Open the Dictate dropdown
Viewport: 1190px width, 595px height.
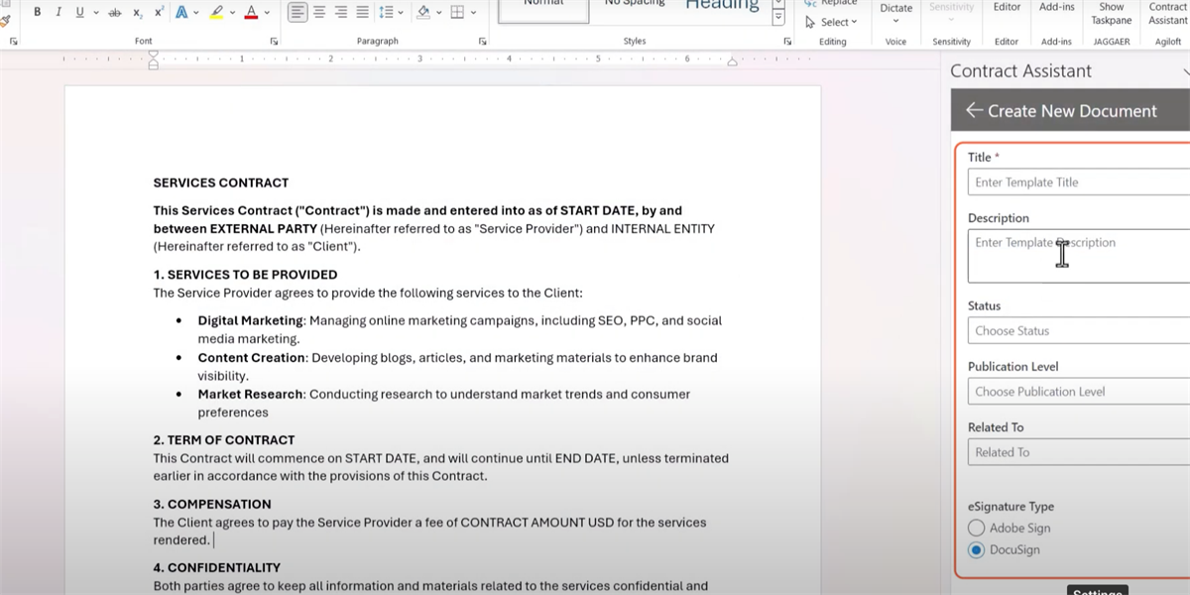[x=895, y=21]
